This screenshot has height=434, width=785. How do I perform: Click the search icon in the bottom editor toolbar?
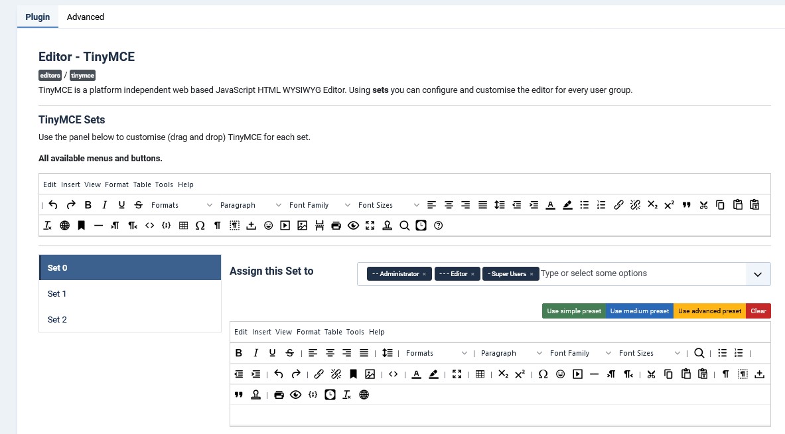click(699, 352)
